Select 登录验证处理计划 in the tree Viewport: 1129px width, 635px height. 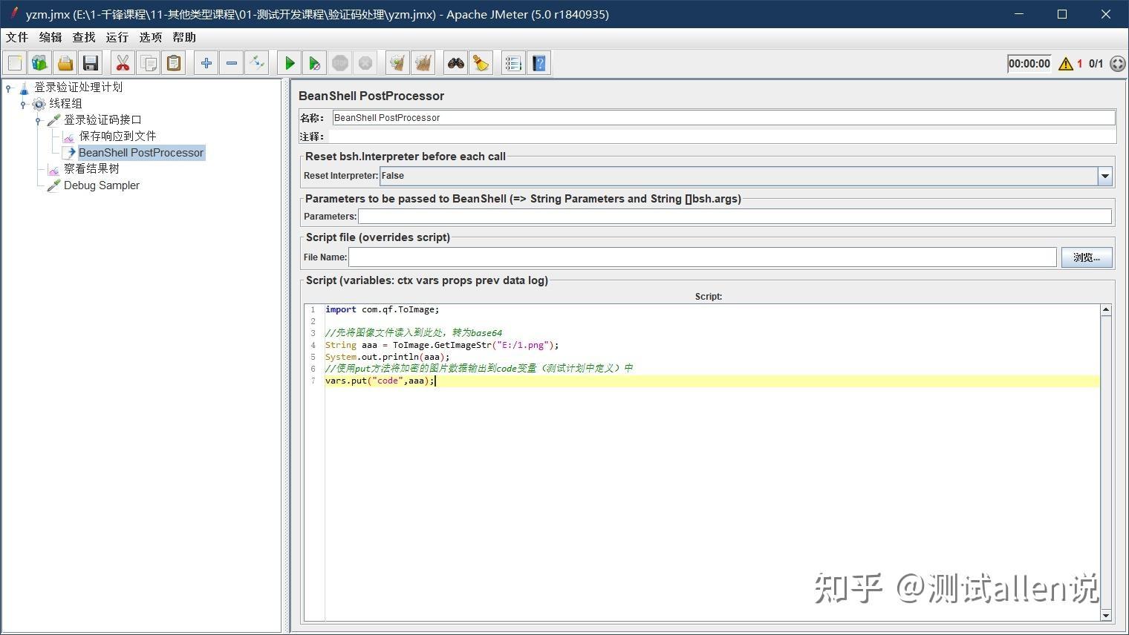pyautogui.click(x=78, y=87)
